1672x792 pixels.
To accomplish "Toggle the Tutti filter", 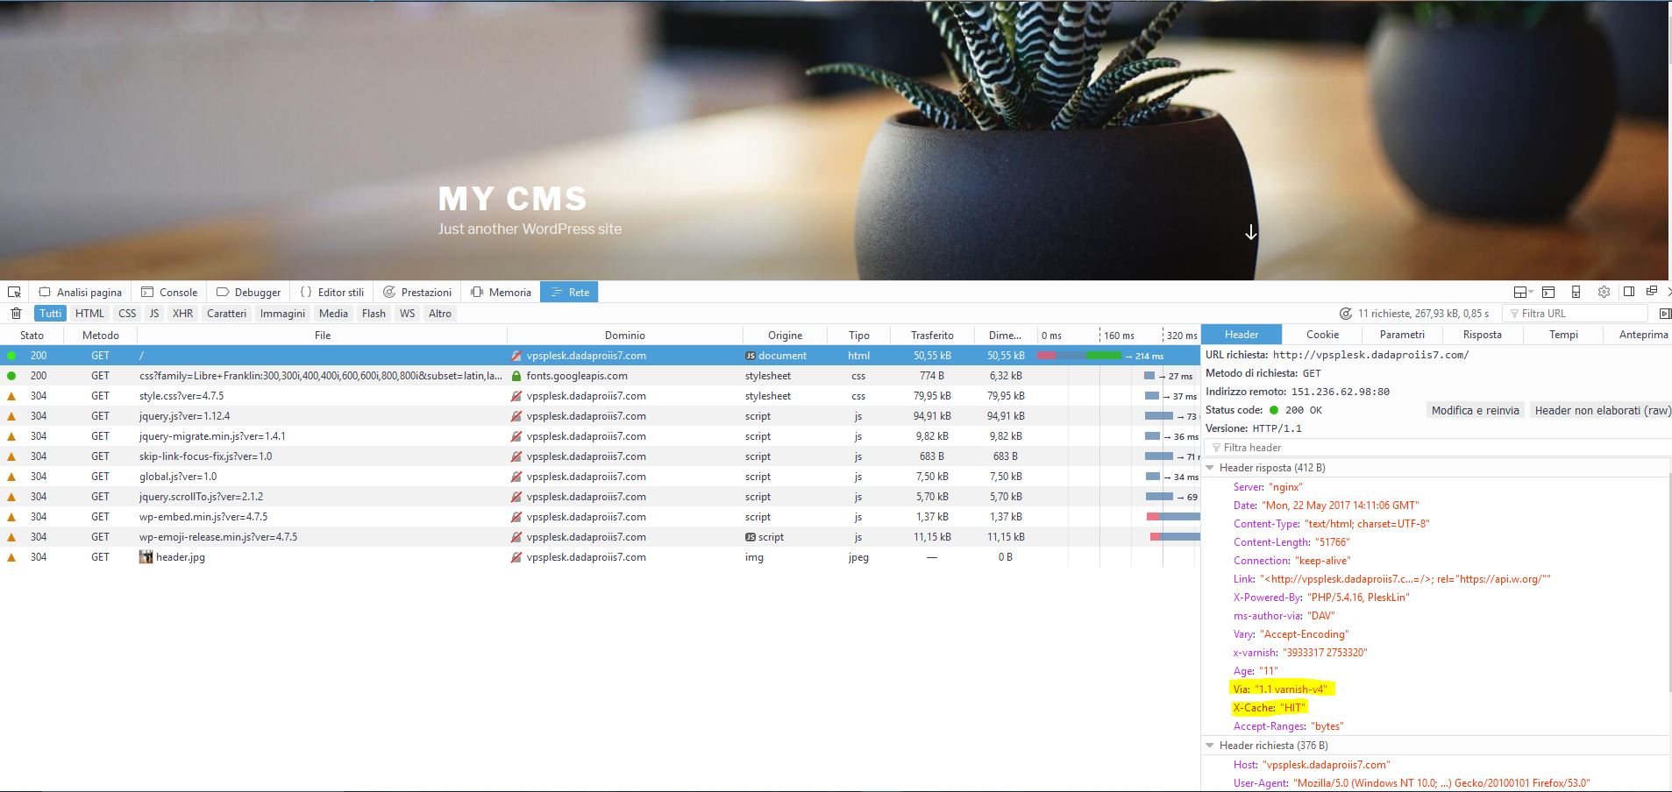I will click(51, 313).
